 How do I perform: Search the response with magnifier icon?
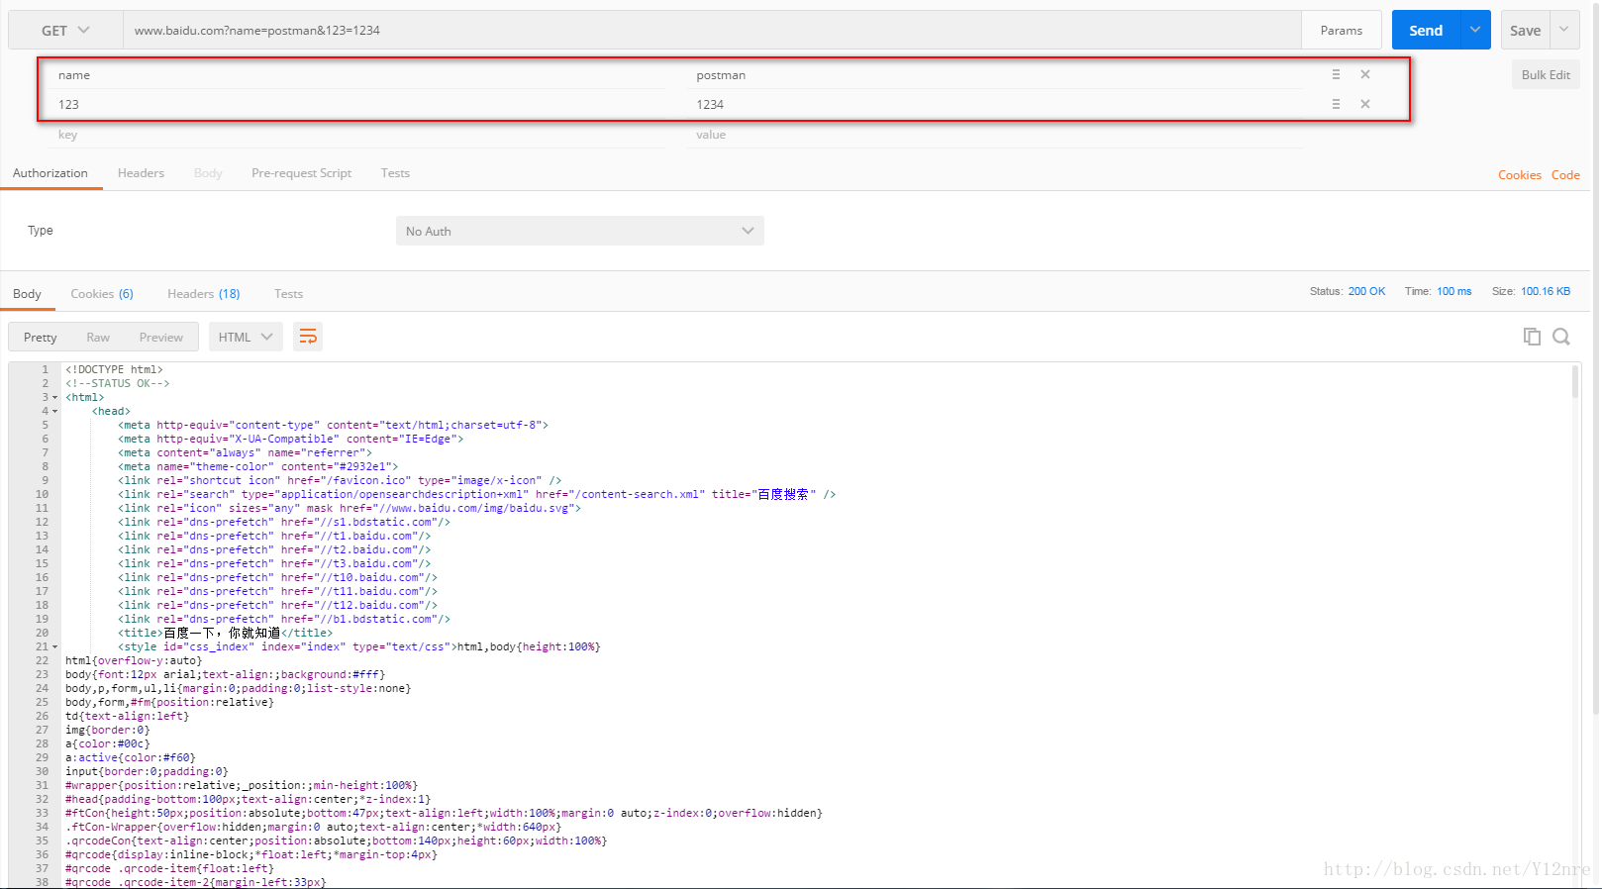(x=1561, y=337)
